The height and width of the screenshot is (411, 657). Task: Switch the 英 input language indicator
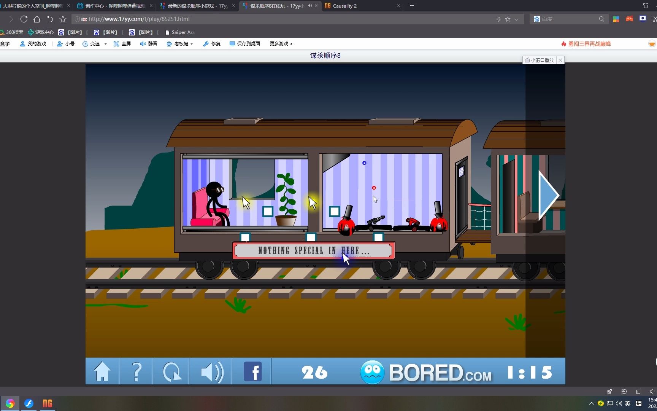[628, 403]
